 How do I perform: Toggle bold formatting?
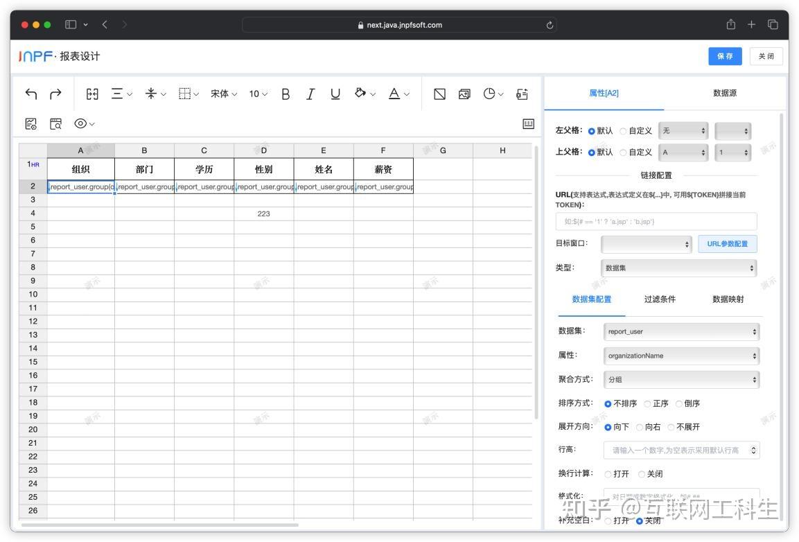pos(286,94)
